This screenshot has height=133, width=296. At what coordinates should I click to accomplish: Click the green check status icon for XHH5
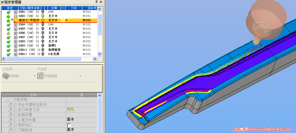tap(8, 29)
